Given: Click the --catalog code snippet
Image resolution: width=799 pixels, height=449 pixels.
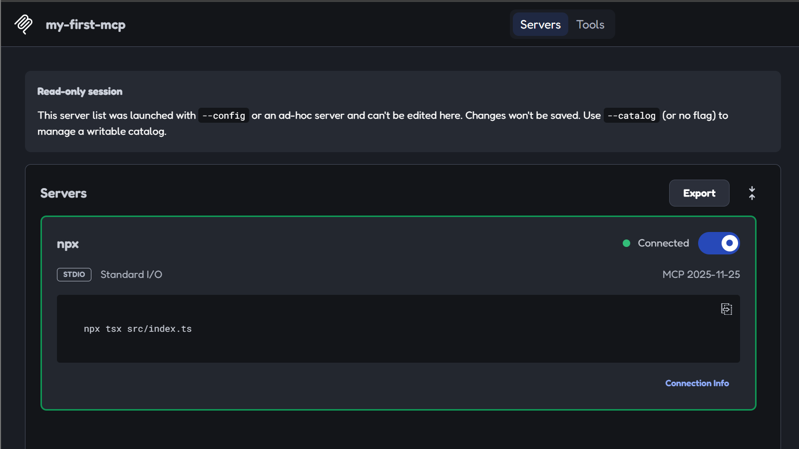Looking at the screenshot, I should (x=631, y=116).
